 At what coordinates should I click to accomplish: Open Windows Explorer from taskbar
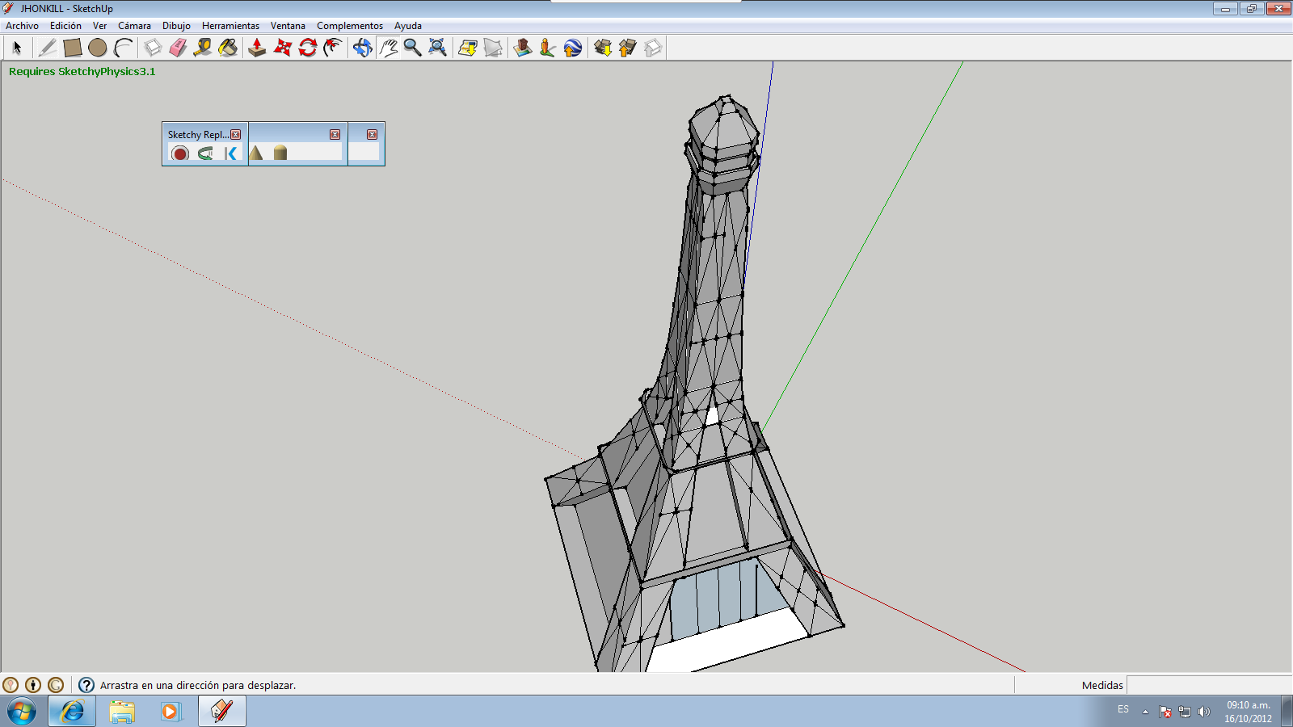coord(122,711)
